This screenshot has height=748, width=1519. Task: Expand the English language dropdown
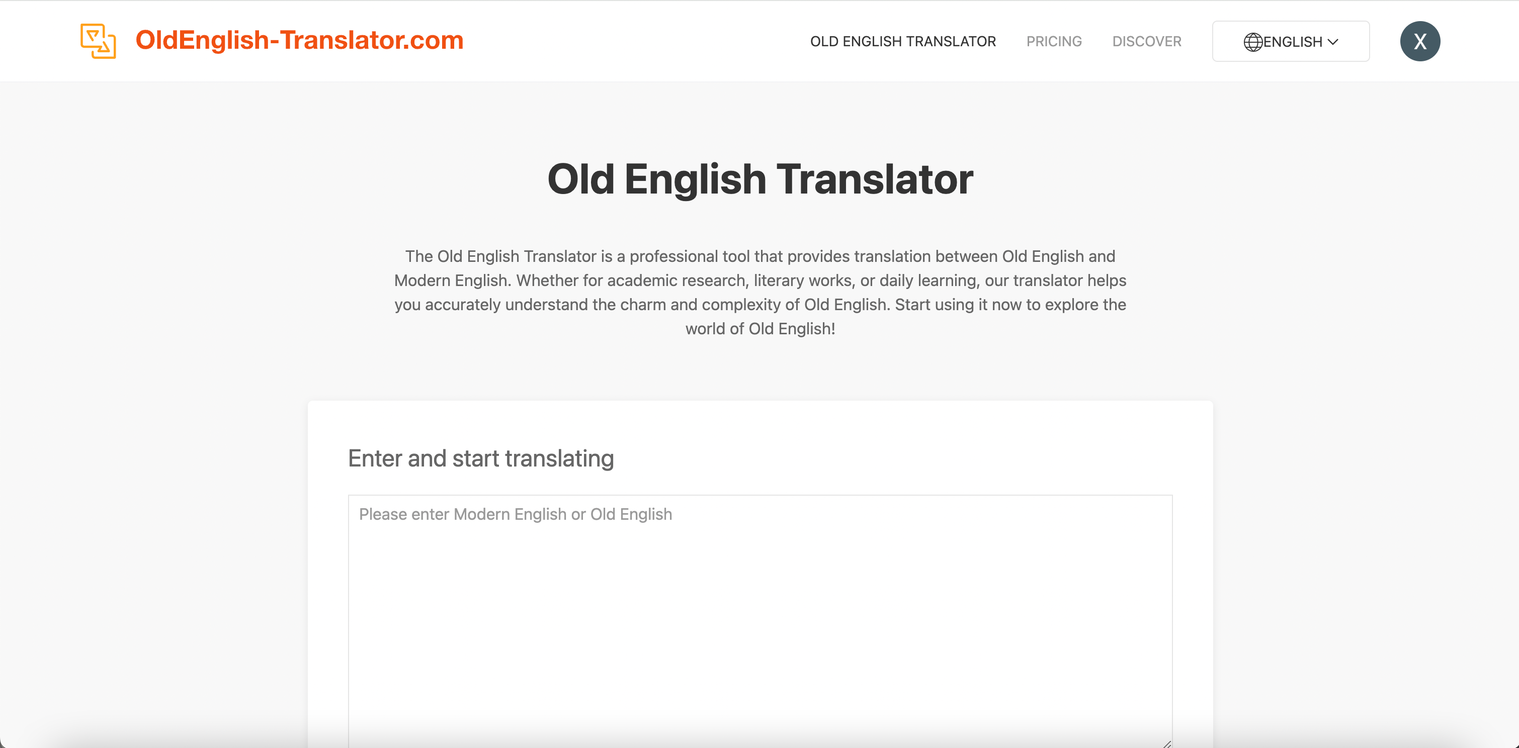click(1290, 41)
